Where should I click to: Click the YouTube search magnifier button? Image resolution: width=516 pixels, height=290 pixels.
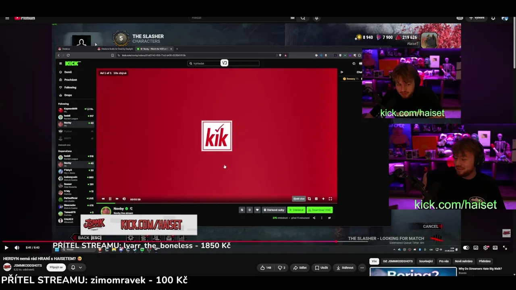pos(303,18)
